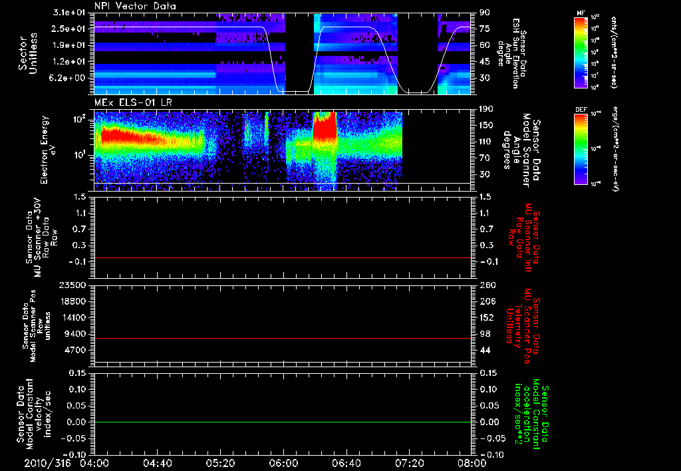The height and width of the screenshot is (471, 681).
Task: Click the '206' telemetry tick label
Action: coord(487,301)
